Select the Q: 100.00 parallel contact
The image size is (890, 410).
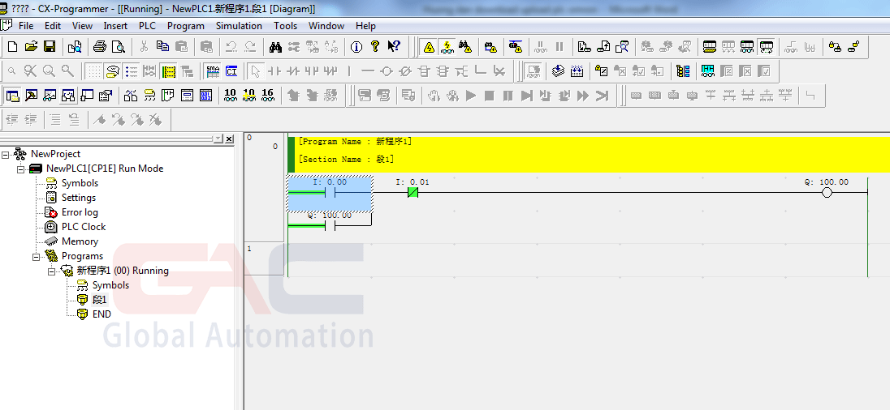click(x=330, y=226)
